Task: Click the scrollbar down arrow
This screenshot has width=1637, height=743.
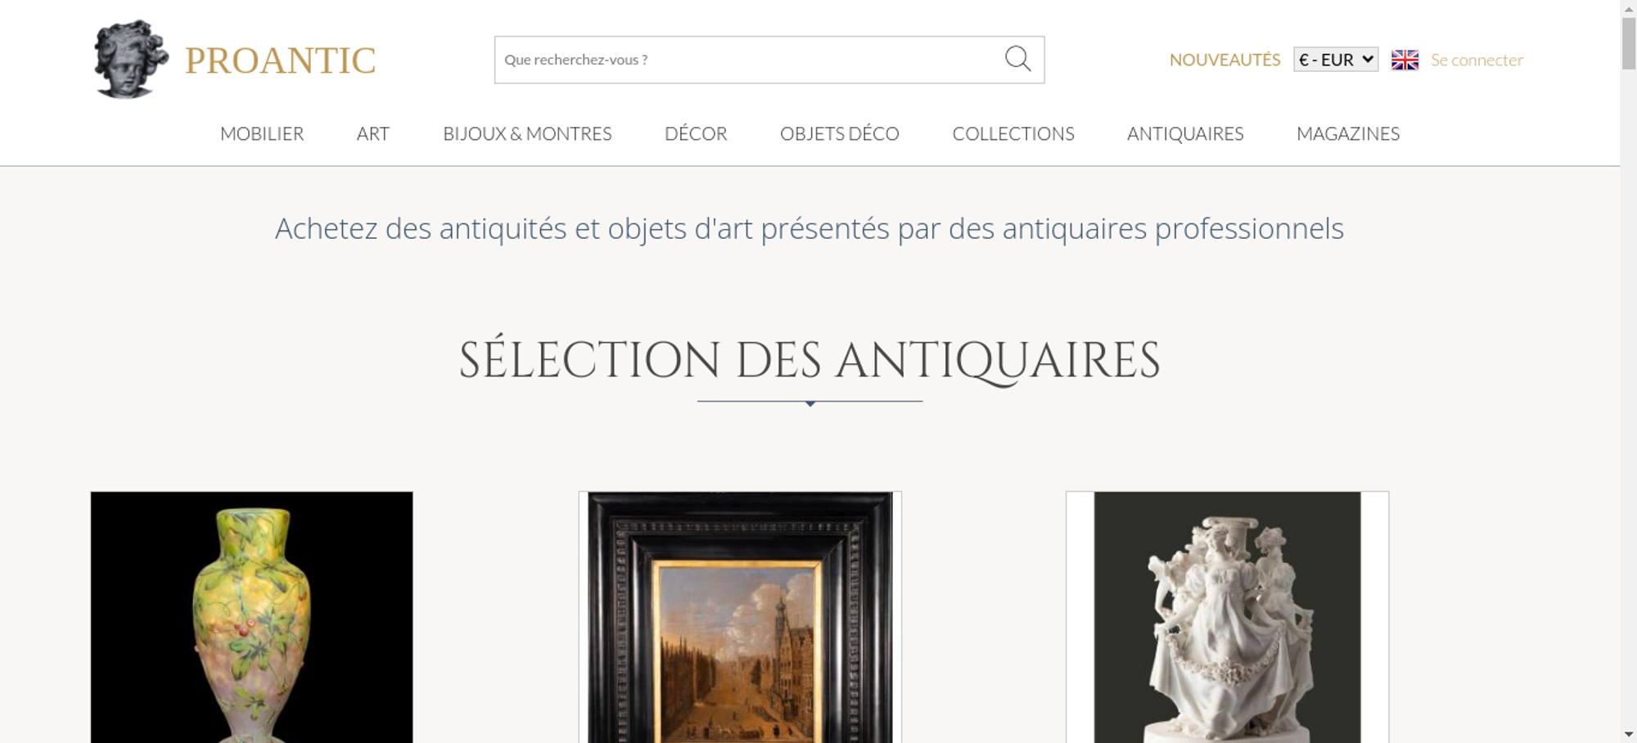Action: (1629, 735)
